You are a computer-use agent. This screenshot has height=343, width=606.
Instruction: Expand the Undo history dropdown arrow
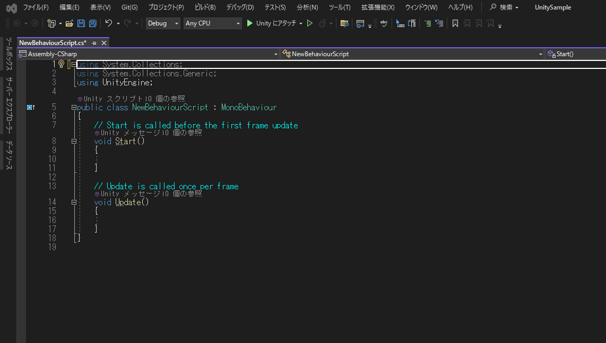pos(118,23)
